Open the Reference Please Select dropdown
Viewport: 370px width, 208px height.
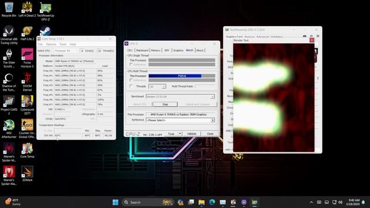(x=180, y=120)
